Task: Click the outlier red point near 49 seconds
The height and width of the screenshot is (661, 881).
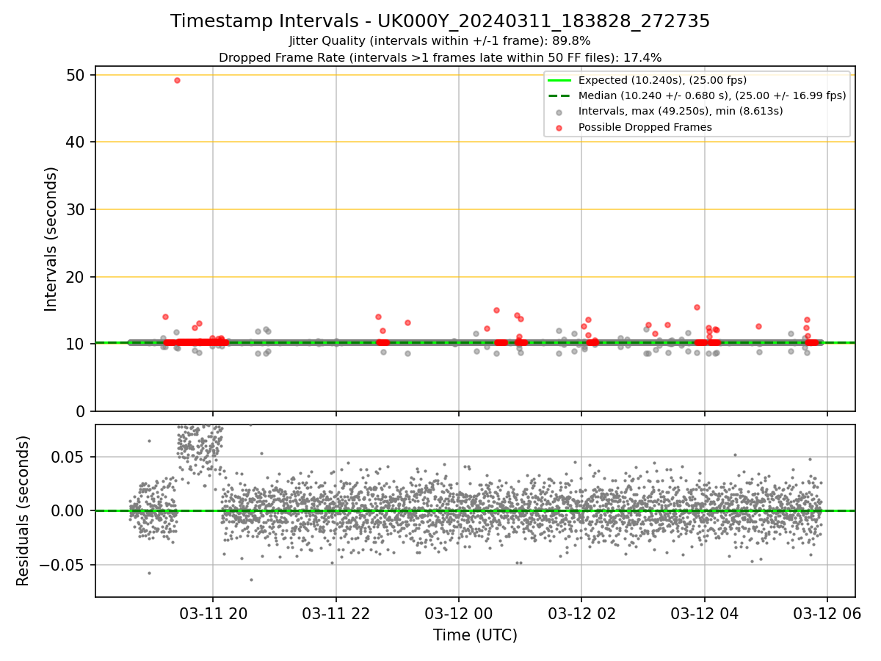Action: coord(177,80)
